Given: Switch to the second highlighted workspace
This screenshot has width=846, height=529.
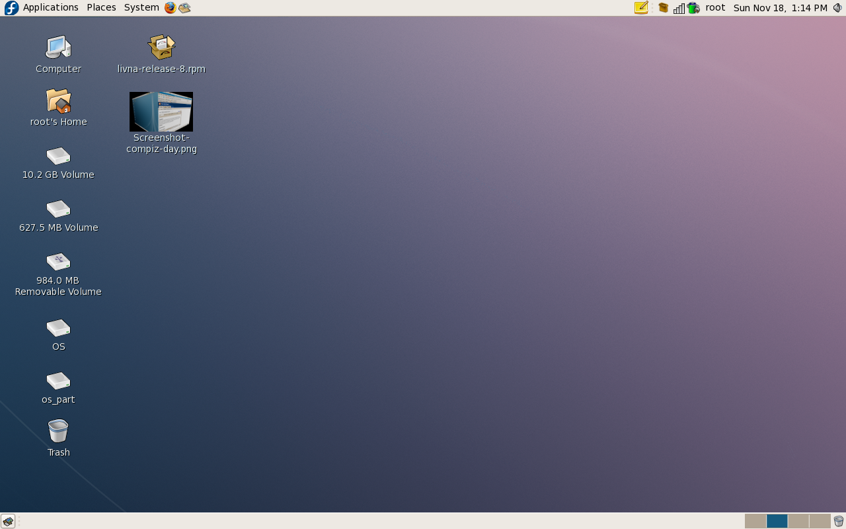Looking at the screenshot, I should point(777,521).
